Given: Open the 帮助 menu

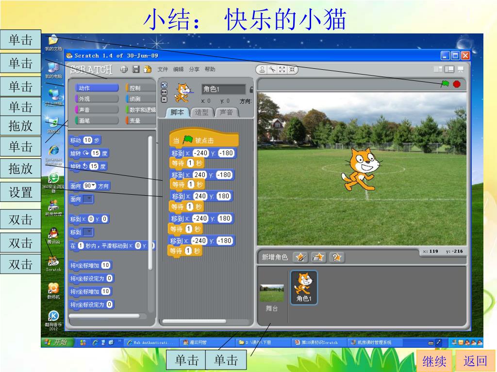Looking at the screenshot, I should point(210,69).
